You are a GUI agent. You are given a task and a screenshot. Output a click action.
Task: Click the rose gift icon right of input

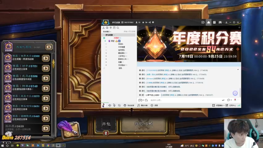[x=235, y=100]
